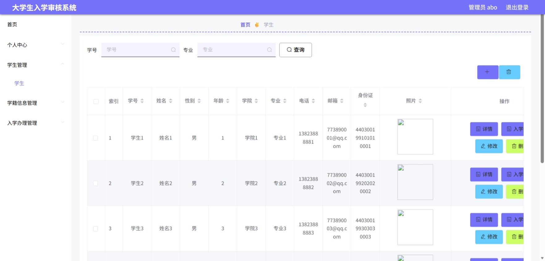Click the photo thumbnail of 学生2
Image resolution: width=545 pixels, height=261 pixels.
[x=415, y=182]
